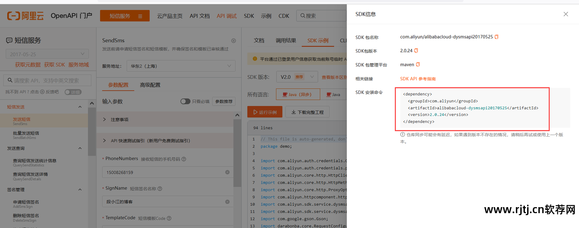Open the SDK 版本 V2.0 dropdown
The image size is (579, 228).
[x=297, y=77]
